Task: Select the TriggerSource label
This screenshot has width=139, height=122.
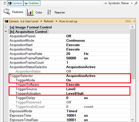Action: click(26, 89)
